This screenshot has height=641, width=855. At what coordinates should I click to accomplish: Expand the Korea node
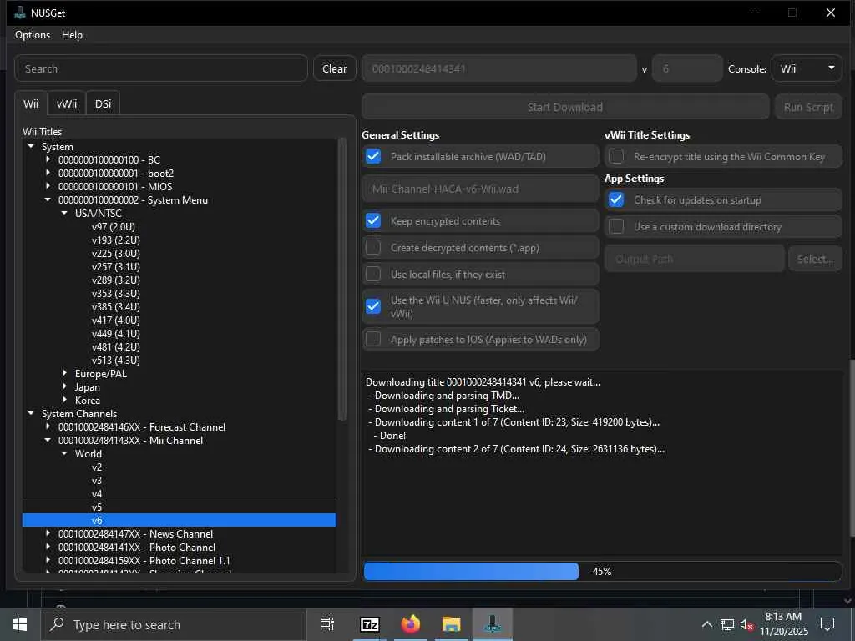(64, 400)
